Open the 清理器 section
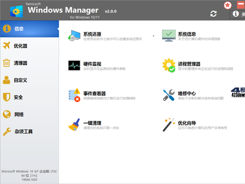245x184 pixels. (x=30, y=63)
